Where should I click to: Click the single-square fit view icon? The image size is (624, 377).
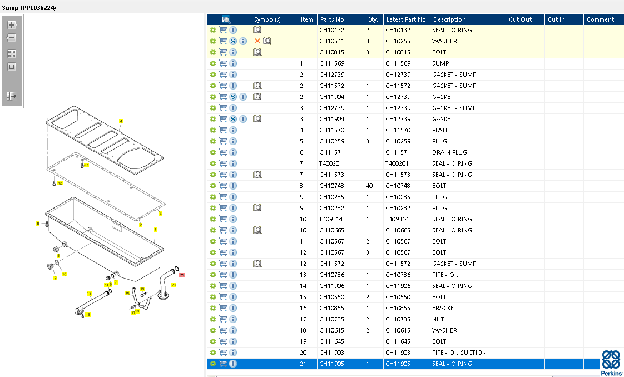[12, 67]
